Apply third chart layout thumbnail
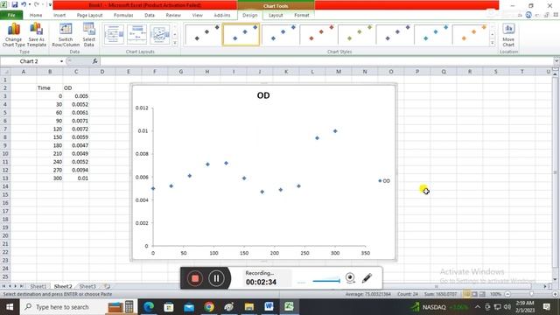The height and width of the screenshot is (315, 560). [x=159, y=35]
